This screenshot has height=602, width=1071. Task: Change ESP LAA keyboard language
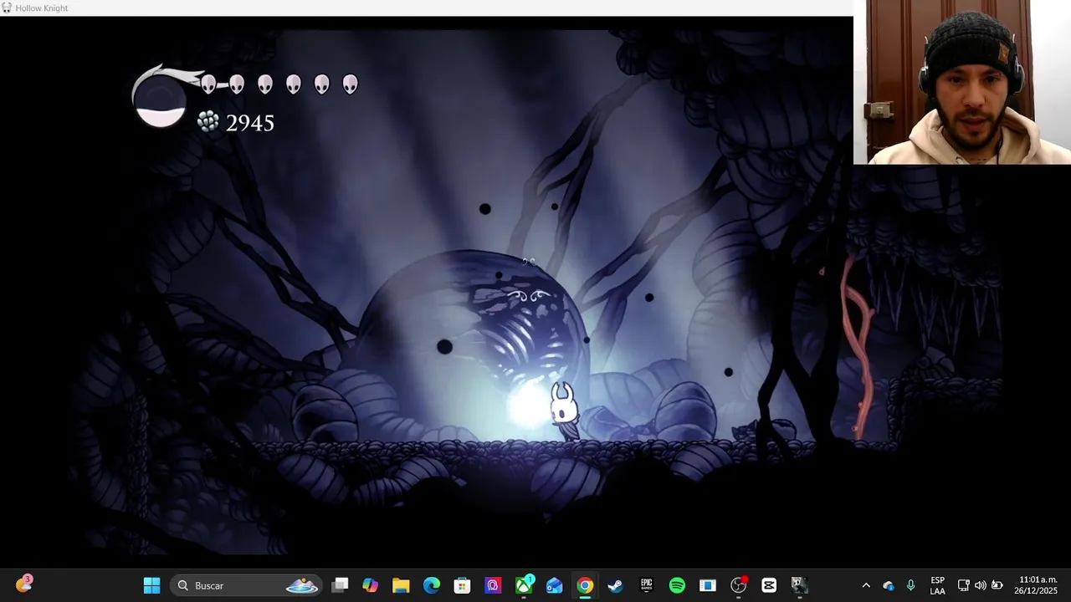pyautogui.click(x=938, y=585)
